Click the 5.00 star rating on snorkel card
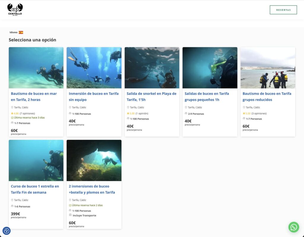The height and width of the screenshot is (237, 304). tap(131, 113)
